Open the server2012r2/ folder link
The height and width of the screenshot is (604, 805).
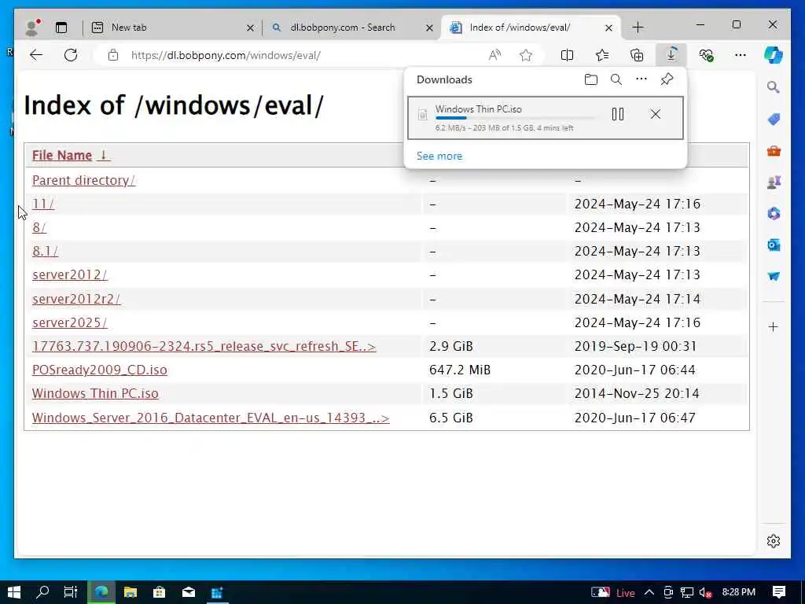(x=76, y=299)
